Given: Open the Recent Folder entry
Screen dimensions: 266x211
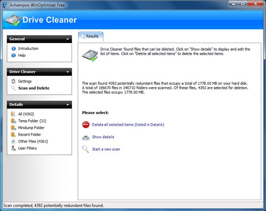Looking at the screenshot, I should (30, 134).
